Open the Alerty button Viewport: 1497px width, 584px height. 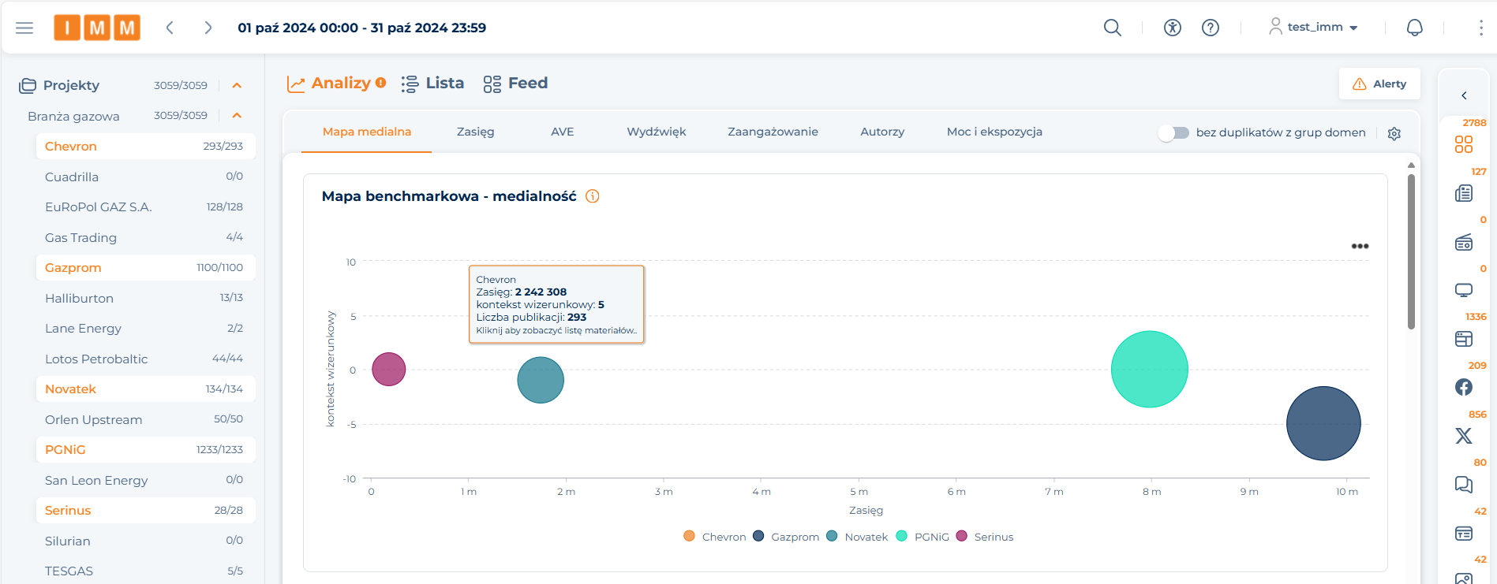1379,84
